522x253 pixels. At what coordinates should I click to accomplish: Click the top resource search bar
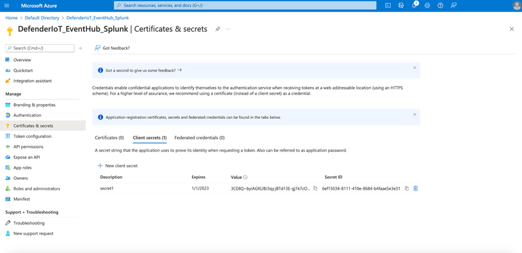245,6
